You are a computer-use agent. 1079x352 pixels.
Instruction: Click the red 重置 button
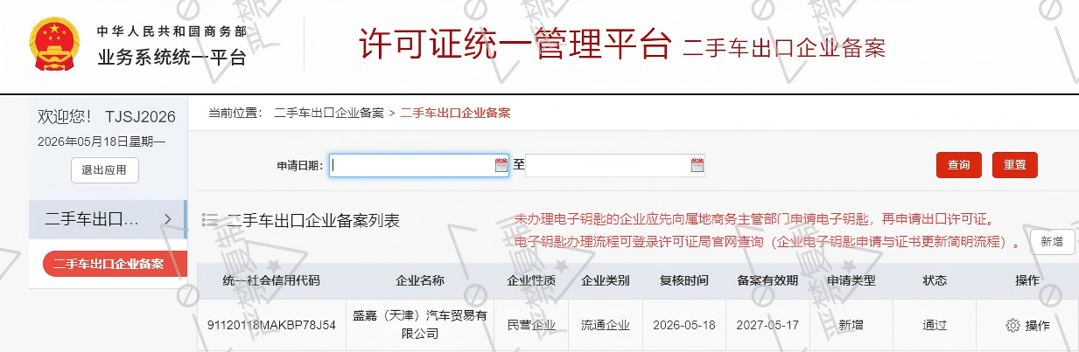click(1015, 165)
